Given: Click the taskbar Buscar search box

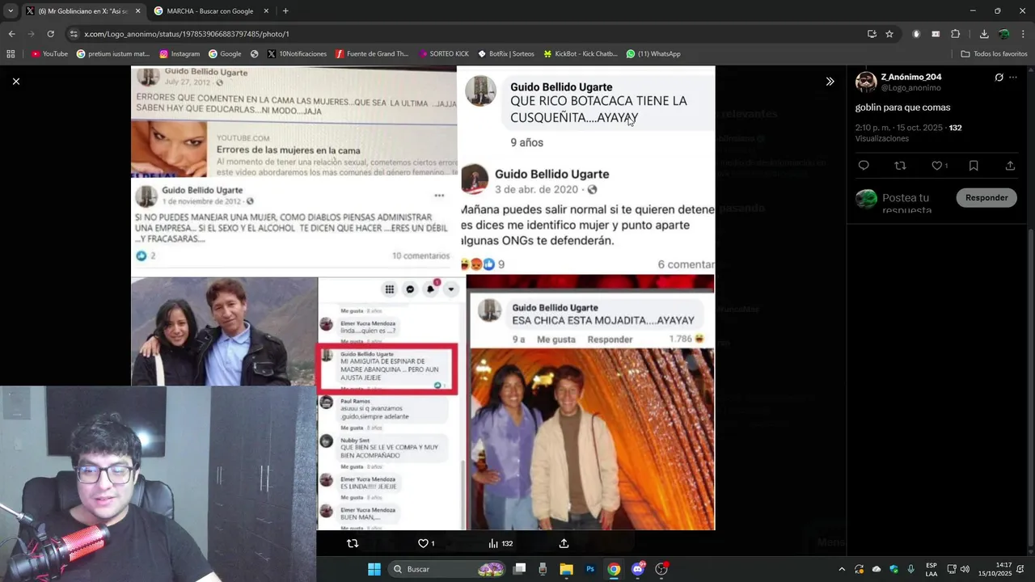Looking at the screenshot, I should coord(448,569).
